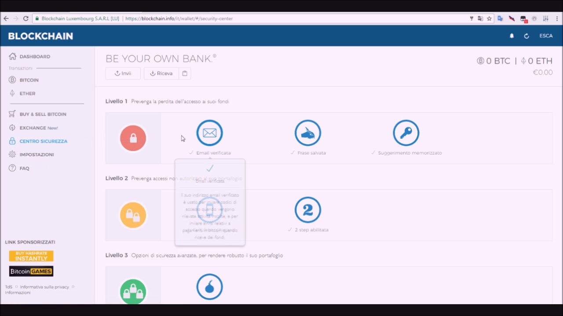Click the browser back arrow
563x316 pixels.
point(6,18)
